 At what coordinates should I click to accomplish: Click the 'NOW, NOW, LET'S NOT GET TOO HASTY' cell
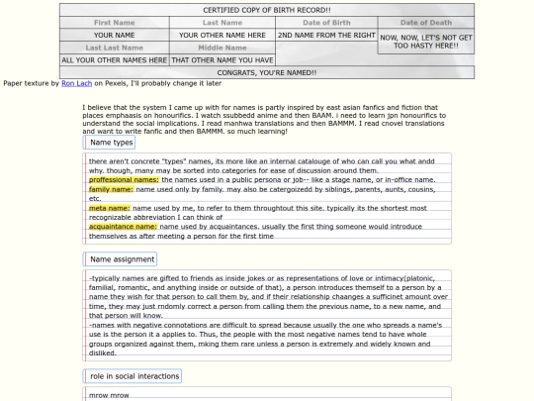[x=426, y=42]
